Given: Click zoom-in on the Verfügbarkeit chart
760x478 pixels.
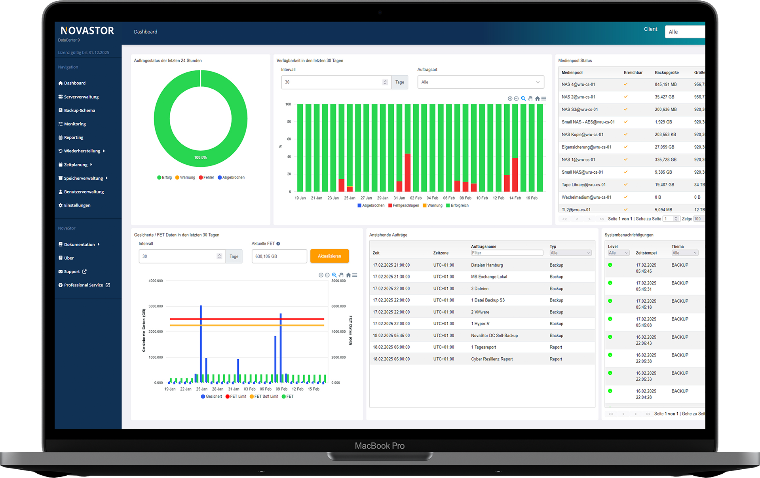Looking at the screenshot, I should 510,98.
